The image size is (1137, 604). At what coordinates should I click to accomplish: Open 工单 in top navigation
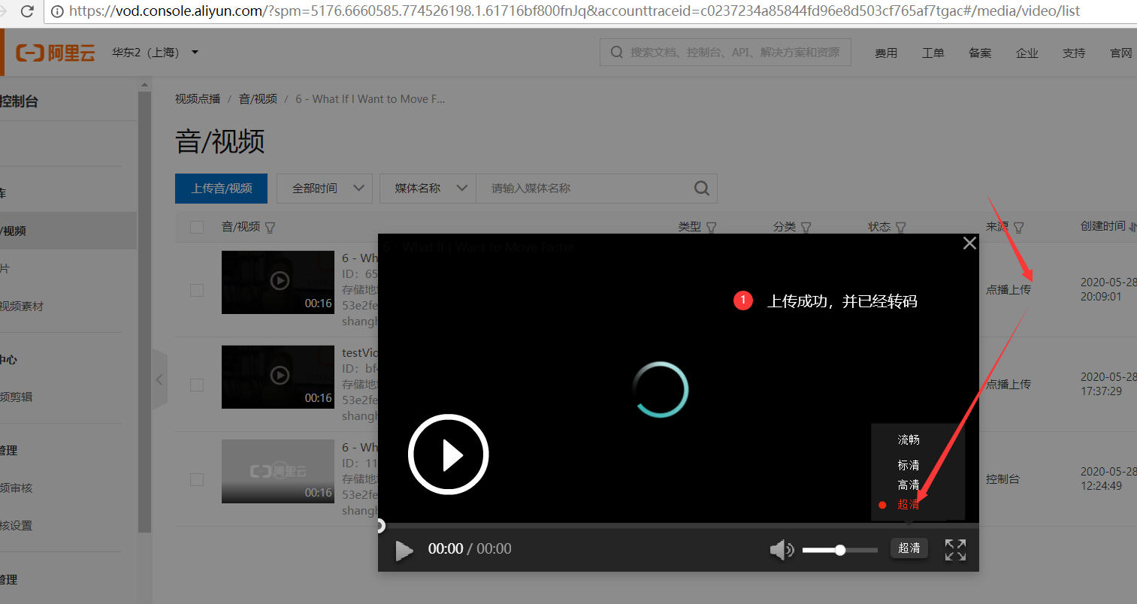[x=933, y=53]
